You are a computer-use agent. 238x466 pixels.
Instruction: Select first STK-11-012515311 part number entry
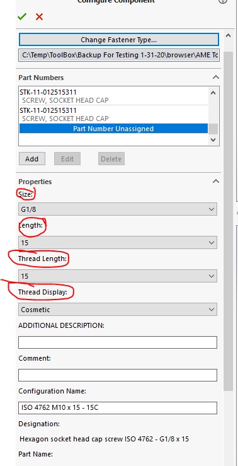113,96
